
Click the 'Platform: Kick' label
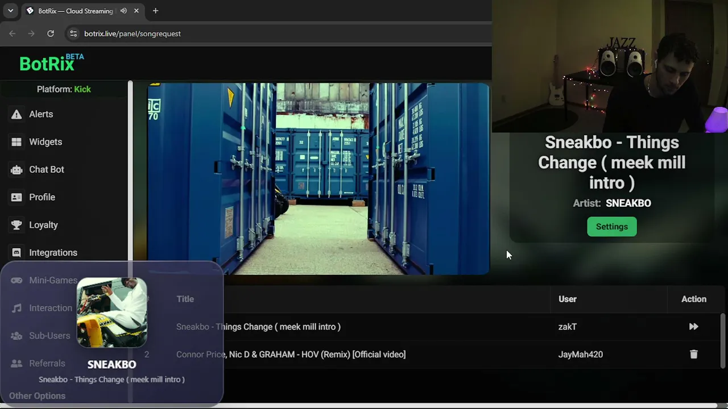pyautogui.click(x=64, y=89)
